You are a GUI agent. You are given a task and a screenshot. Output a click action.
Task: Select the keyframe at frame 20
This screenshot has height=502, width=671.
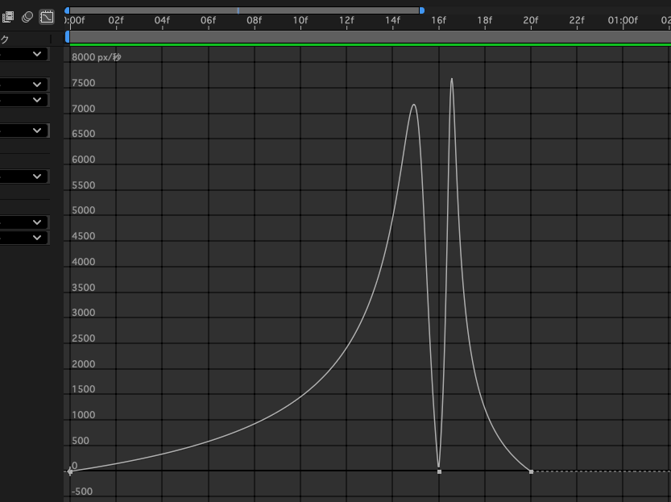pos(531,471)
